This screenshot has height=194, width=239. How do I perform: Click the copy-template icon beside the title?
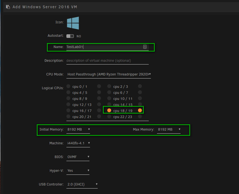(x=8, y=7)
